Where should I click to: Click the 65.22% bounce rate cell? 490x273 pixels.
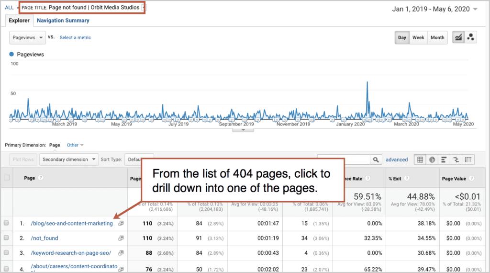(373, 269)
